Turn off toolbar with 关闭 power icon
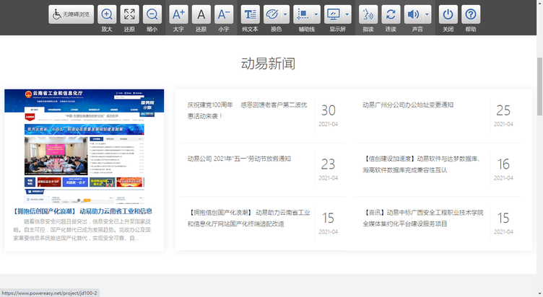Image resolution: width=543 pixels, height=297 pixels. coord(448,14)
